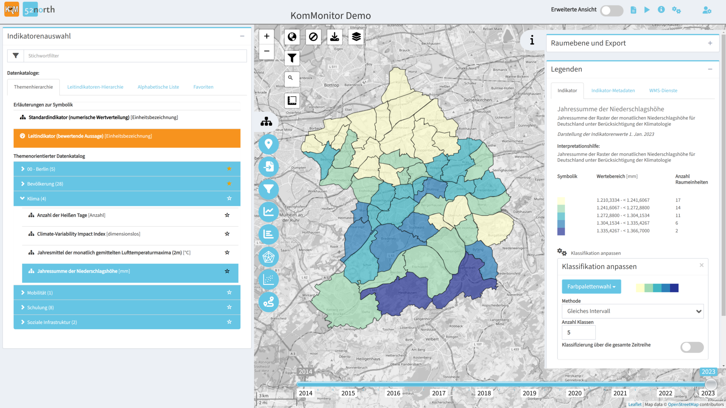Expand the Soziale Infrastruktur (2) category

click(127, 322)
